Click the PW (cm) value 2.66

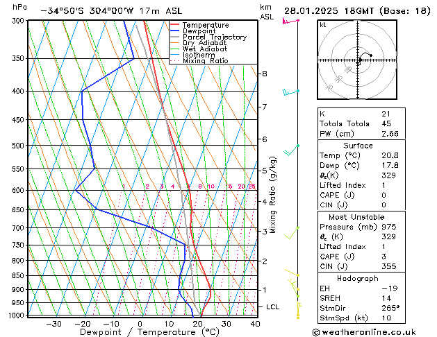390,134
